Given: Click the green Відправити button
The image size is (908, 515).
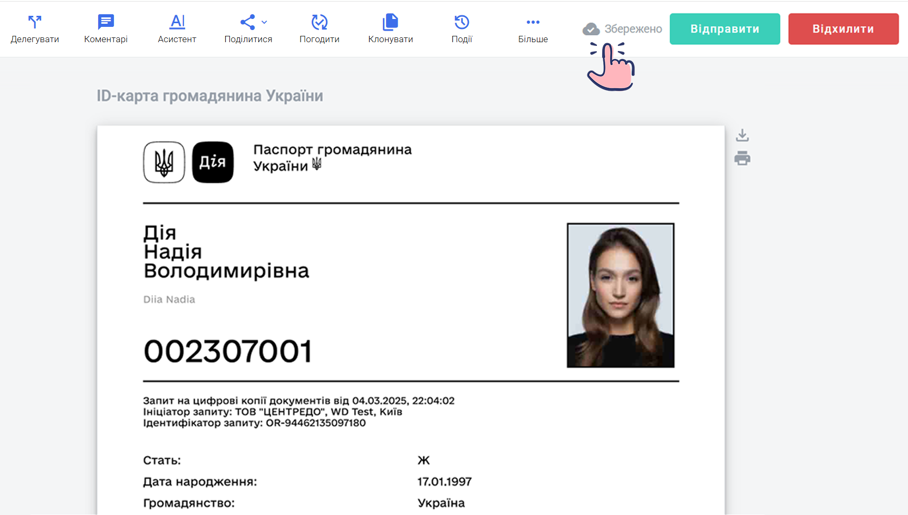Looking at the screenshot, I should pyautogui.click(x=725, y=29).
